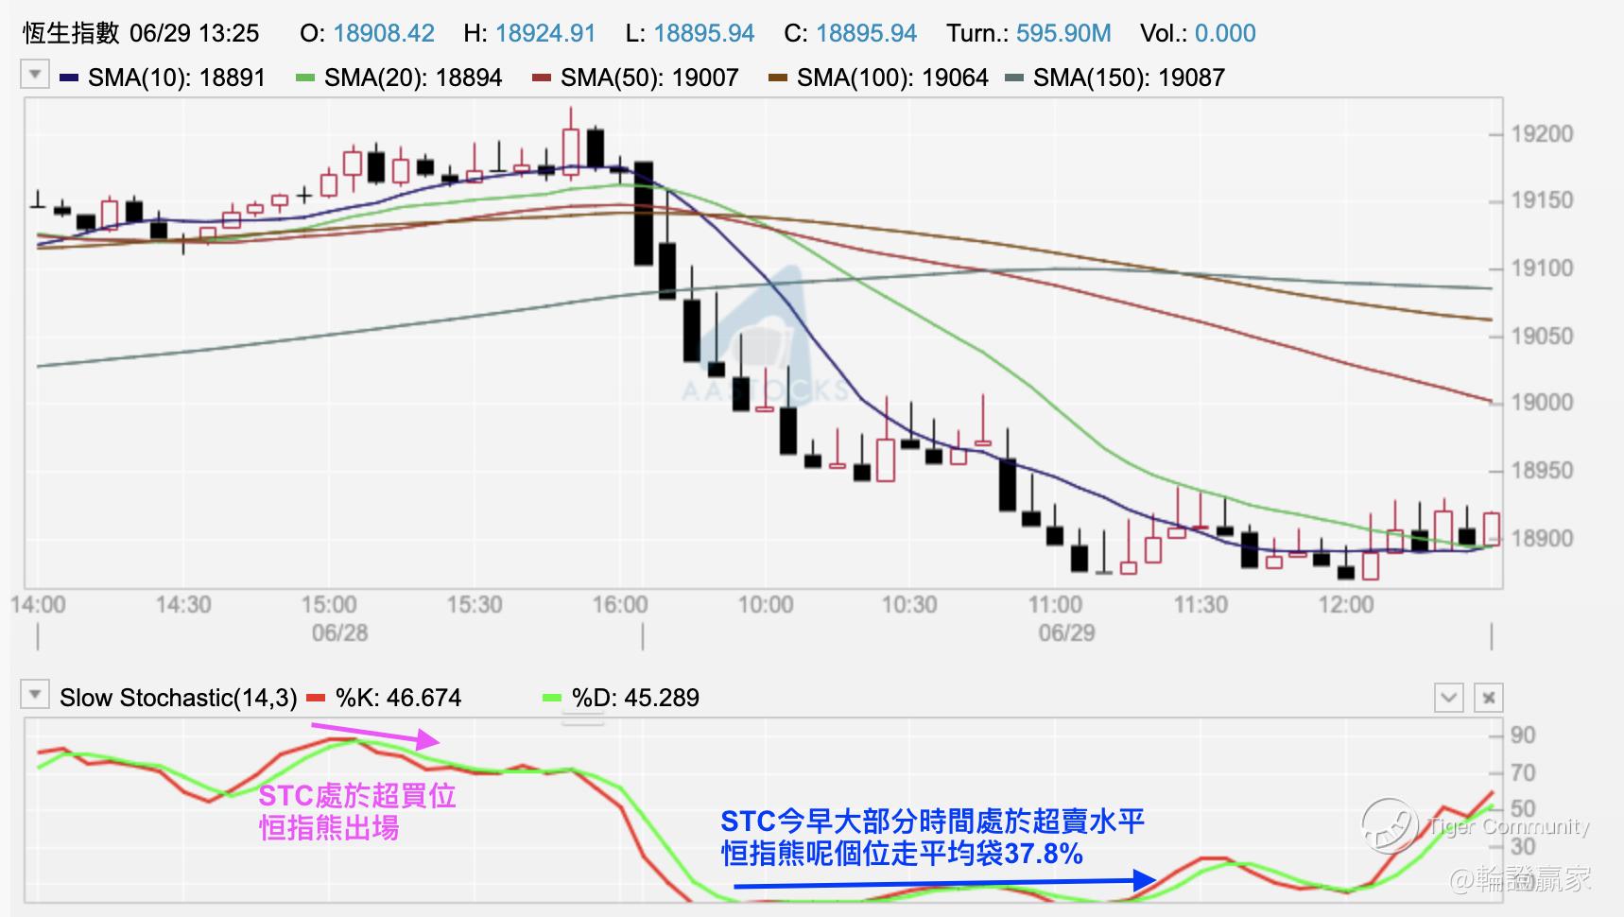
Task: Open the SMA indicator dropdown arrow
Action: (x=35, y=74)
